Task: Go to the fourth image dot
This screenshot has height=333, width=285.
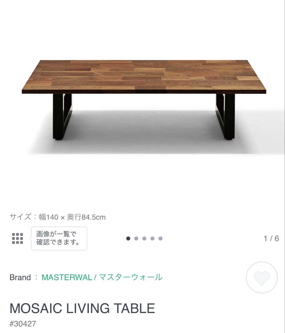Action: [x=152, y=238]
